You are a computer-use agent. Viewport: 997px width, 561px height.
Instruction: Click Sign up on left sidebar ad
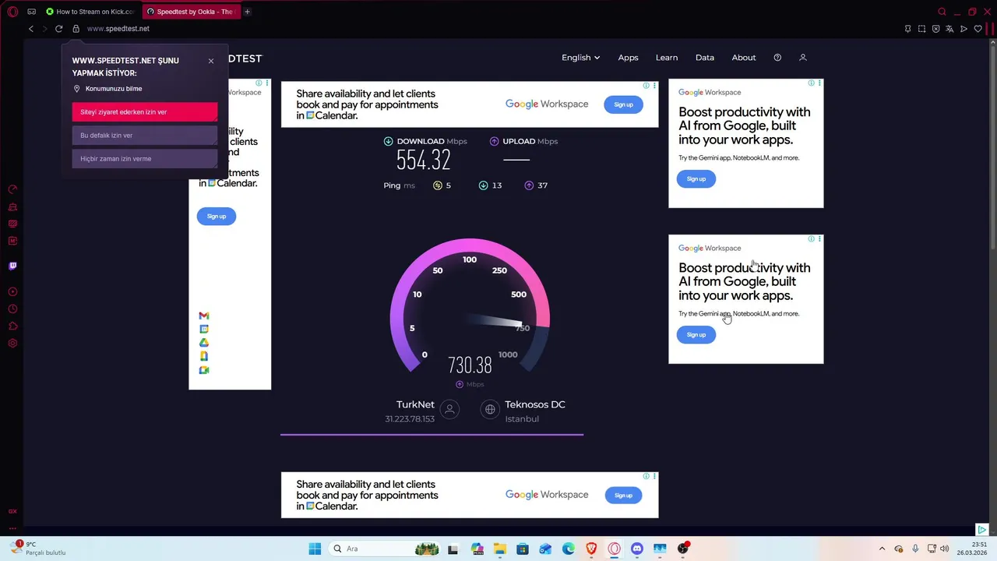pos(217,217)
